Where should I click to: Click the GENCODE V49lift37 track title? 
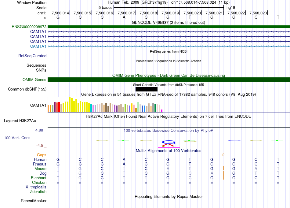pyautogui.click(x=169, y=22)
